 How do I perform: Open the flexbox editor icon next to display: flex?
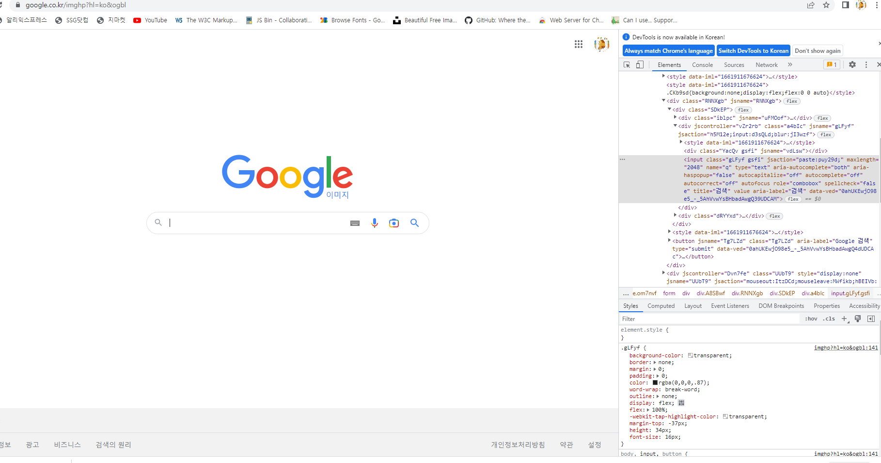pyautogui.click(x=681, y=403)
